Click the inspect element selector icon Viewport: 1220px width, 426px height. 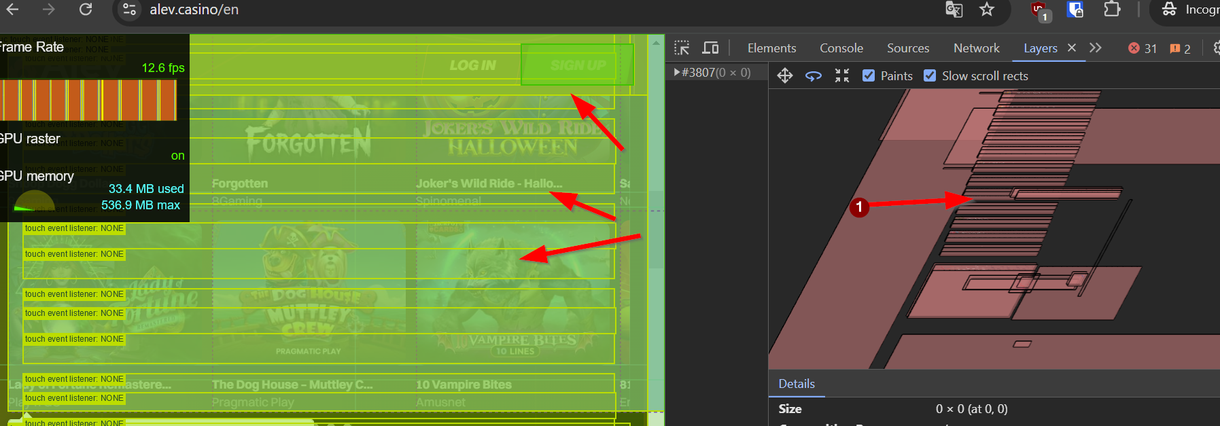[x=682, y=48]
